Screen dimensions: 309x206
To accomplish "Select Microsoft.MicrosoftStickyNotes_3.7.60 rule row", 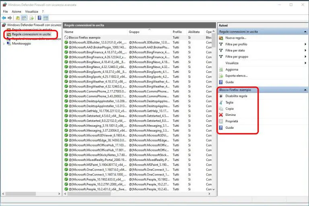I will click(138, 155).
